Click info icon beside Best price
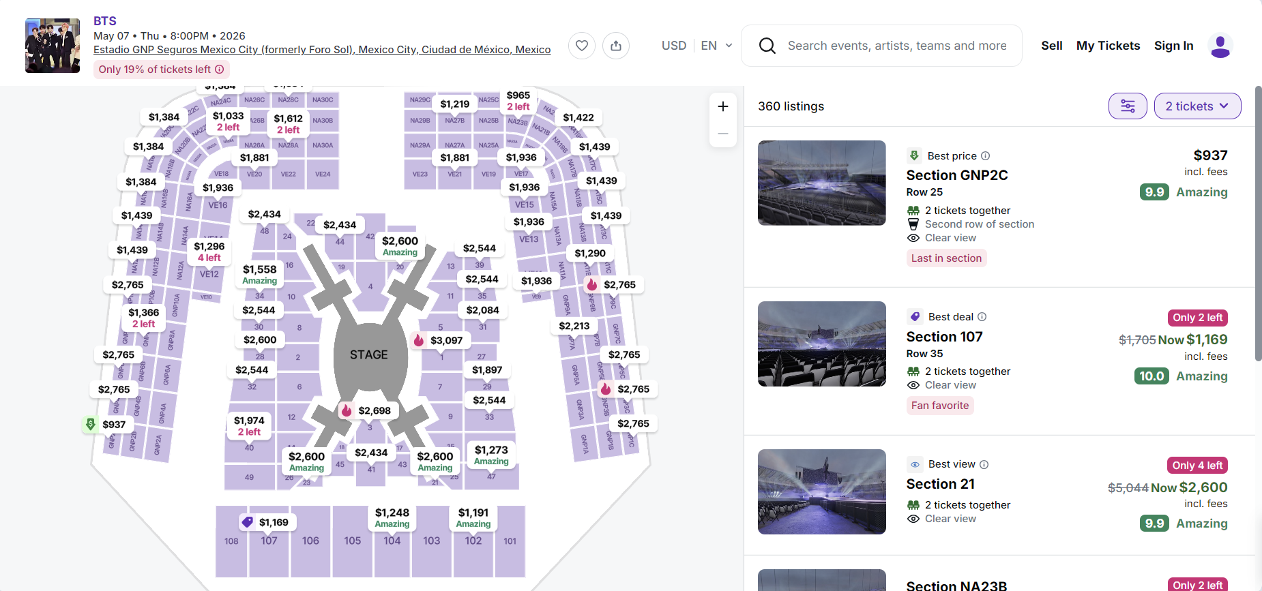This screenshot has width=1262, height=591. coord(986,156)
